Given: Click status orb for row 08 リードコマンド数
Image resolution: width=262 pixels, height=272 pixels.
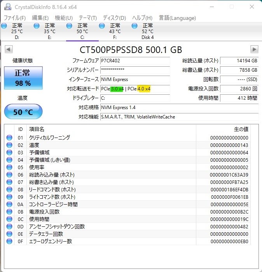Looking at the screenshot, I should click(x=9, y=189).
